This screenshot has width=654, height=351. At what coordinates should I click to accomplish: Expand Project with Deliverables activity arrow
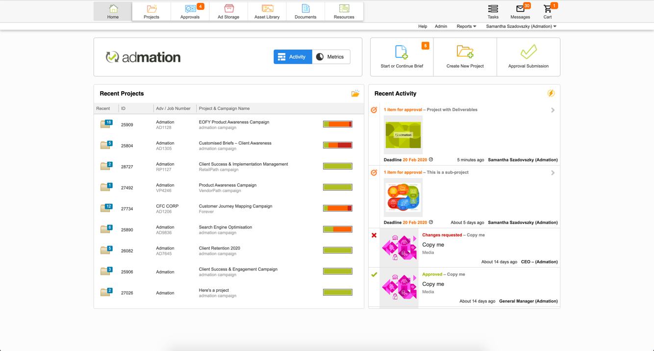point(553,110)
